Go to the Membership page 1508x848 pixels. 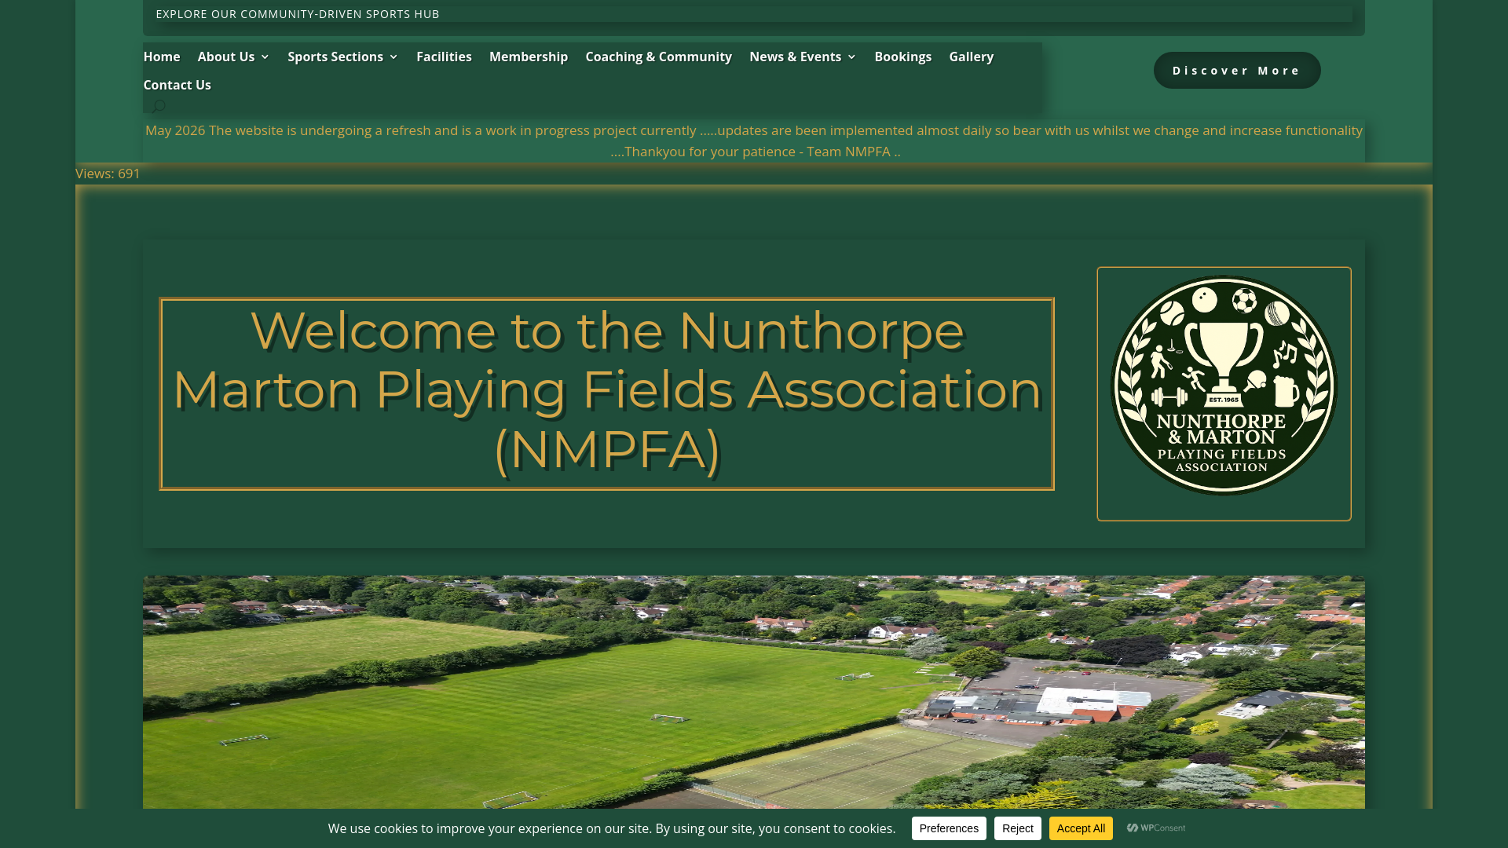(529, 57)
